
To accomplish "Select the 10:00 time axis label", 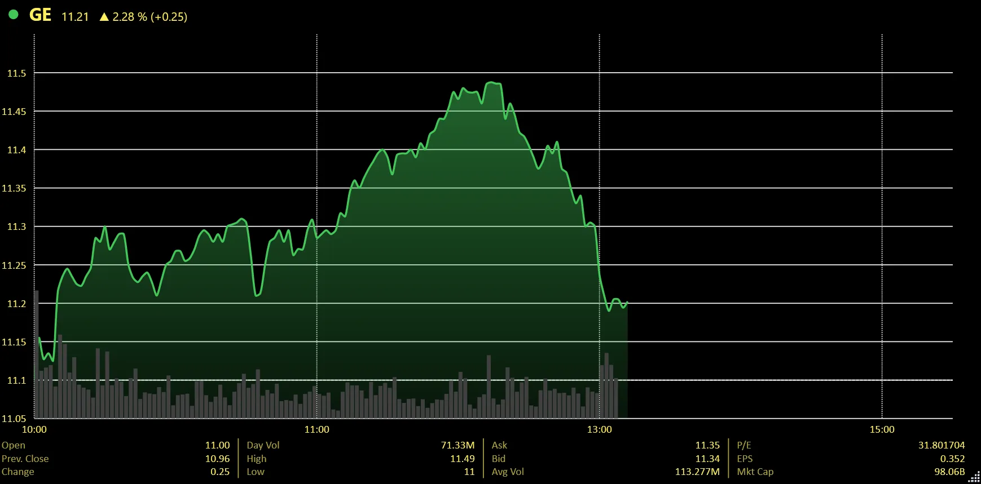I will [34, 429].
